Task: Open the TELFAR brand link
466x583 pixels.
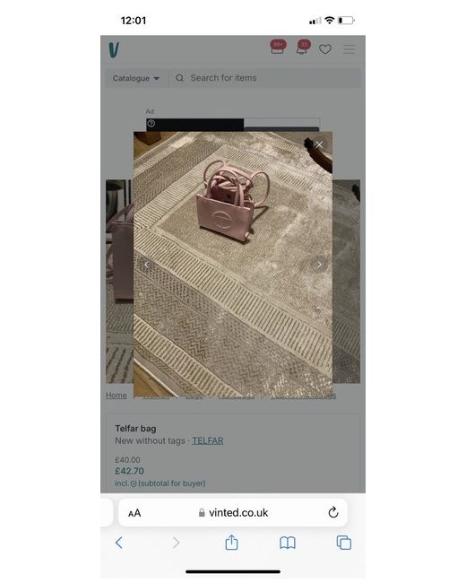Action: tap(208, 440)
